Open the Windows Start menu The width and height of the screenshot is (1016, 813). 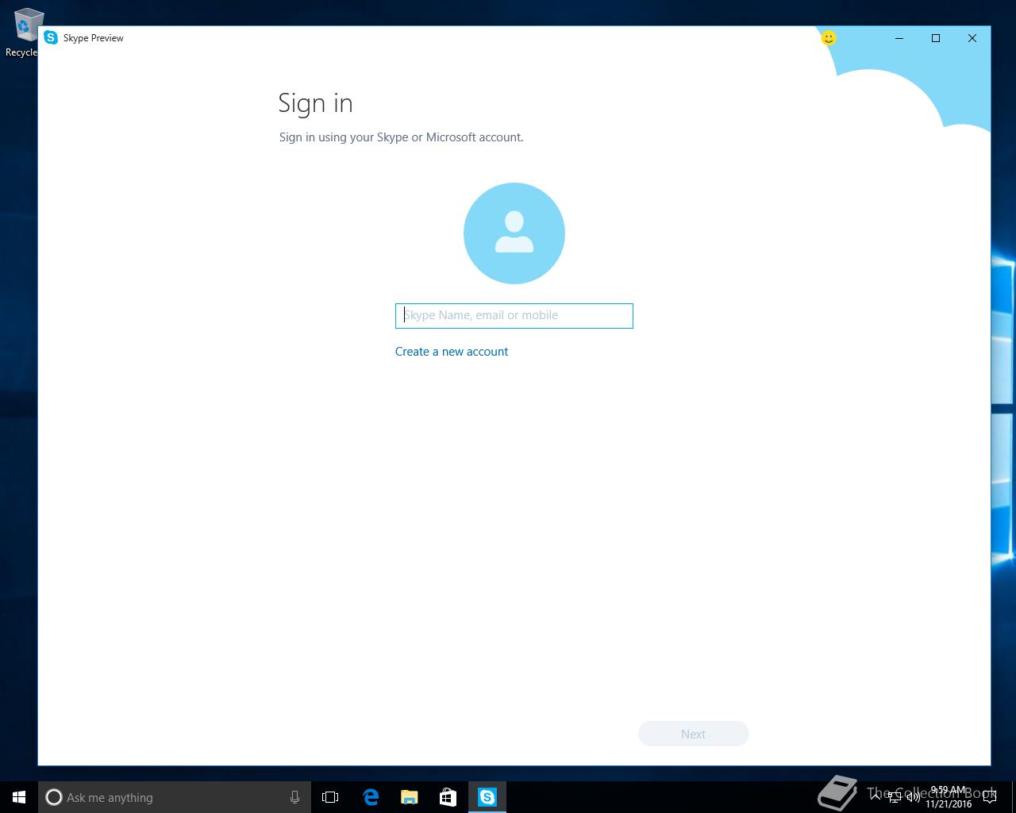click(19, 797)
